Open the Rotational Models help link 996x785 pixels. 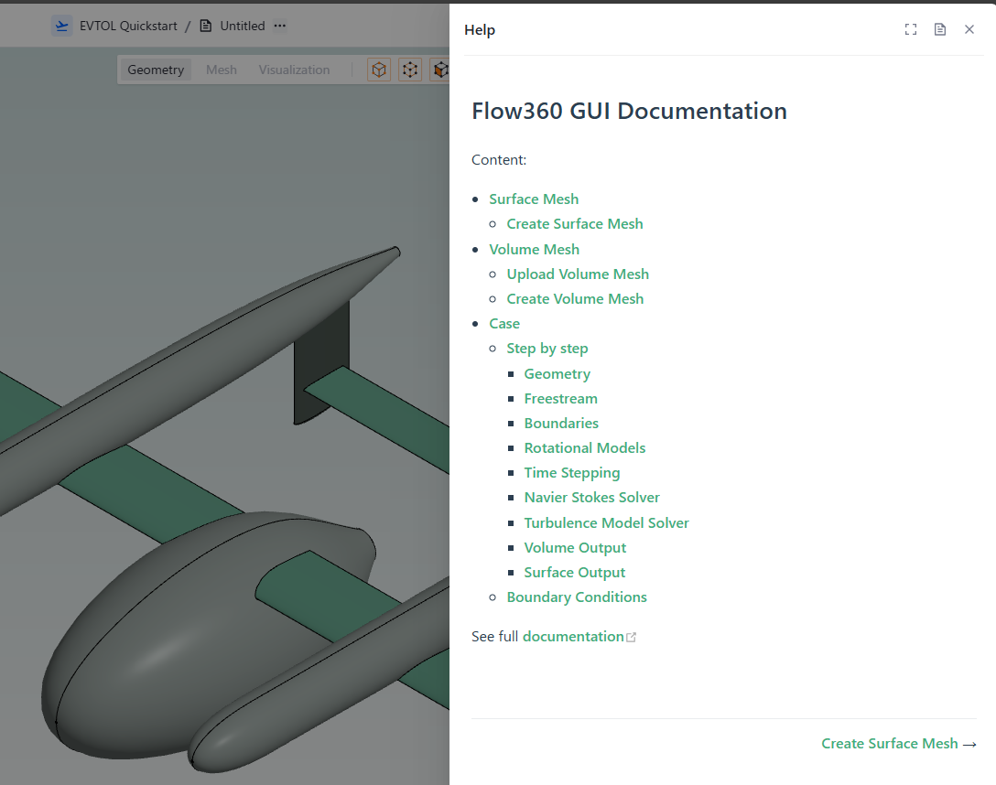(584, 447)
